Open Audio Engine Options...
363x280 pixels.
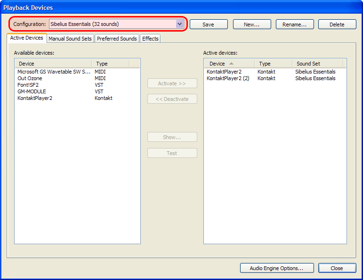[277, 268]
